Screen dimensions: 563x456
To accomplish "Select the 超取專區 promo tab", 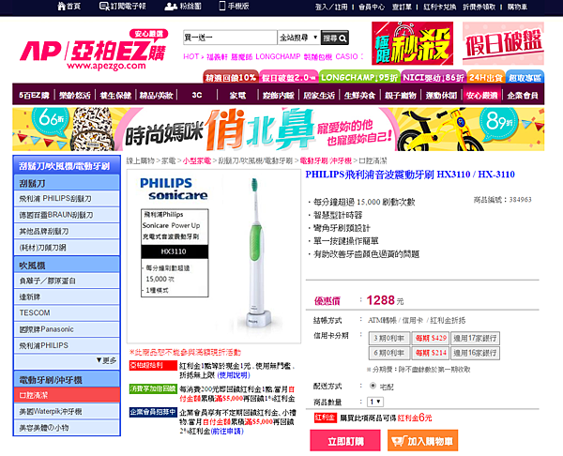I will [x=525, y=77].
